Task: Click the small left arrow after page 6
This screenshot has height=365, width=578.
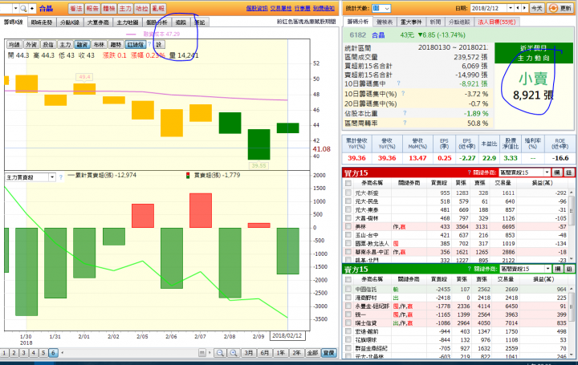Action: 63,353
